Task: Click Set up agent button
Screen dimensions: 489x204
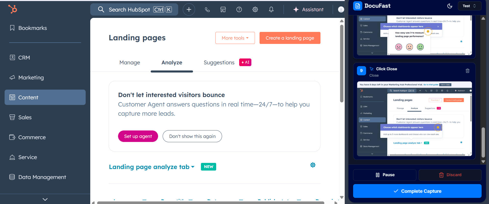Action: click(138, 136)
